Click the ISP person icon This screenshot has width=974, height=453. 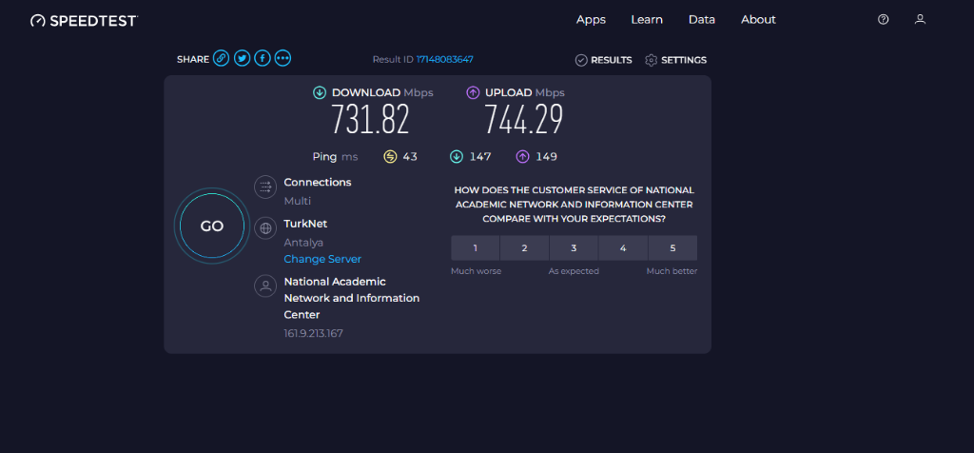tap(265, 286)
